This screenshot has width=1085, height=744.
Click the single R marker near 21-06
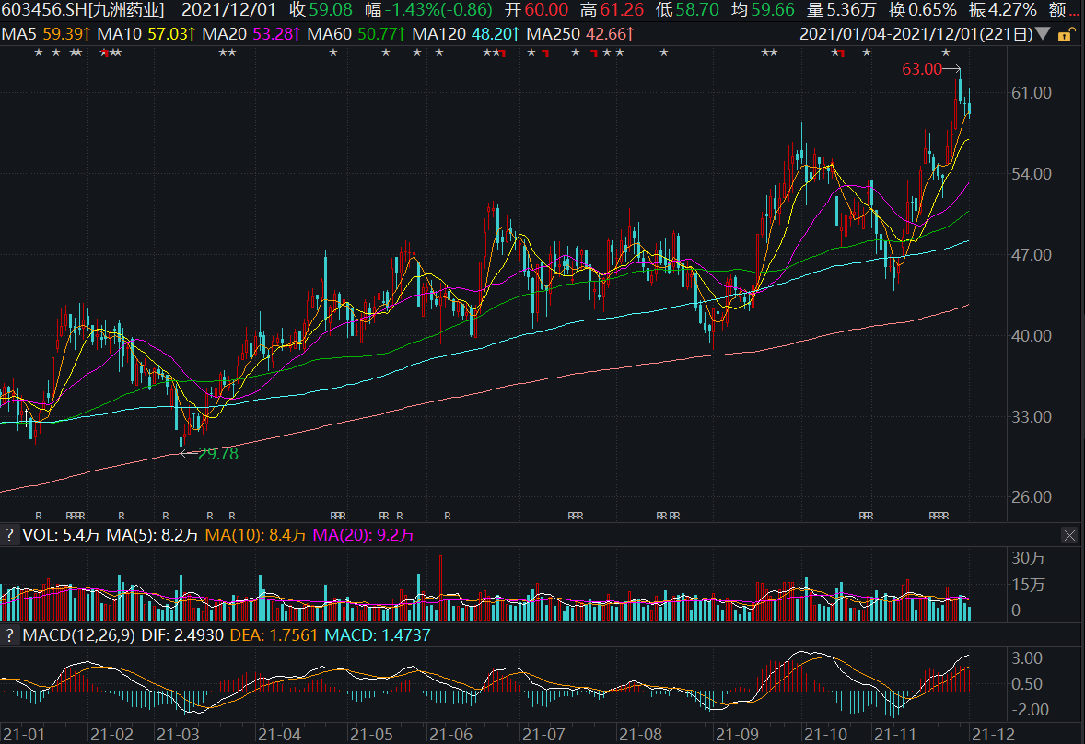447,515
